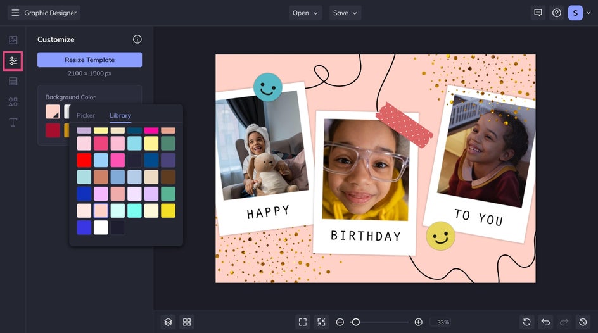The width and height of the screenshot is (598, 333).
Task: Select the BIRTHDAY text on the canvas
Action: (366, 236)
